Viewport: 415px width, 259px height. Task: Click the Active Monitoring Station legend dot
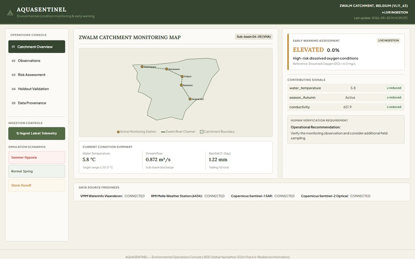pos(118,132)
